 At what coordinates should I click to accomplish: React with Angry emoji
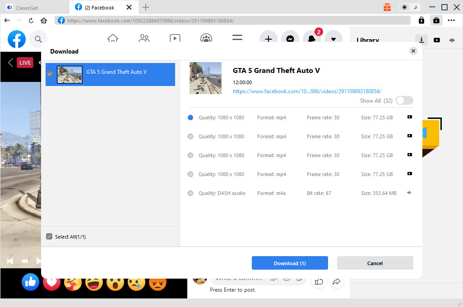click(157, 284)
